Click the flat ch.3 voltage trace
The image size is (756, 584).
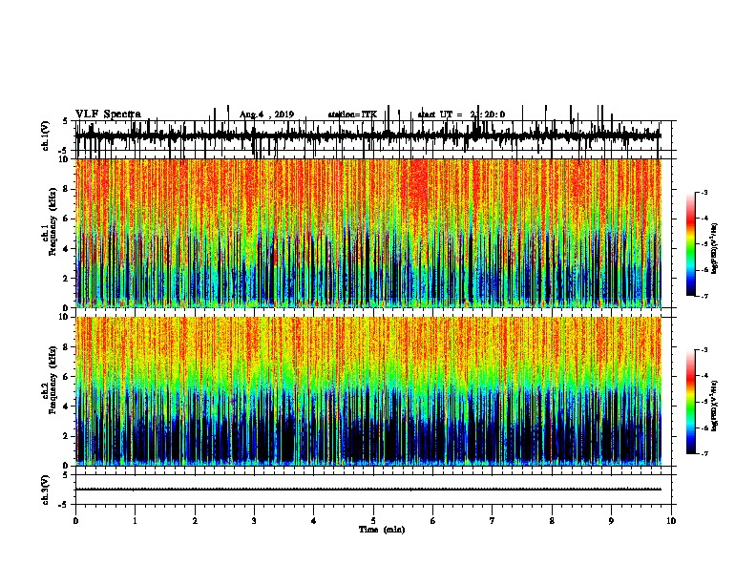[367, 490]
